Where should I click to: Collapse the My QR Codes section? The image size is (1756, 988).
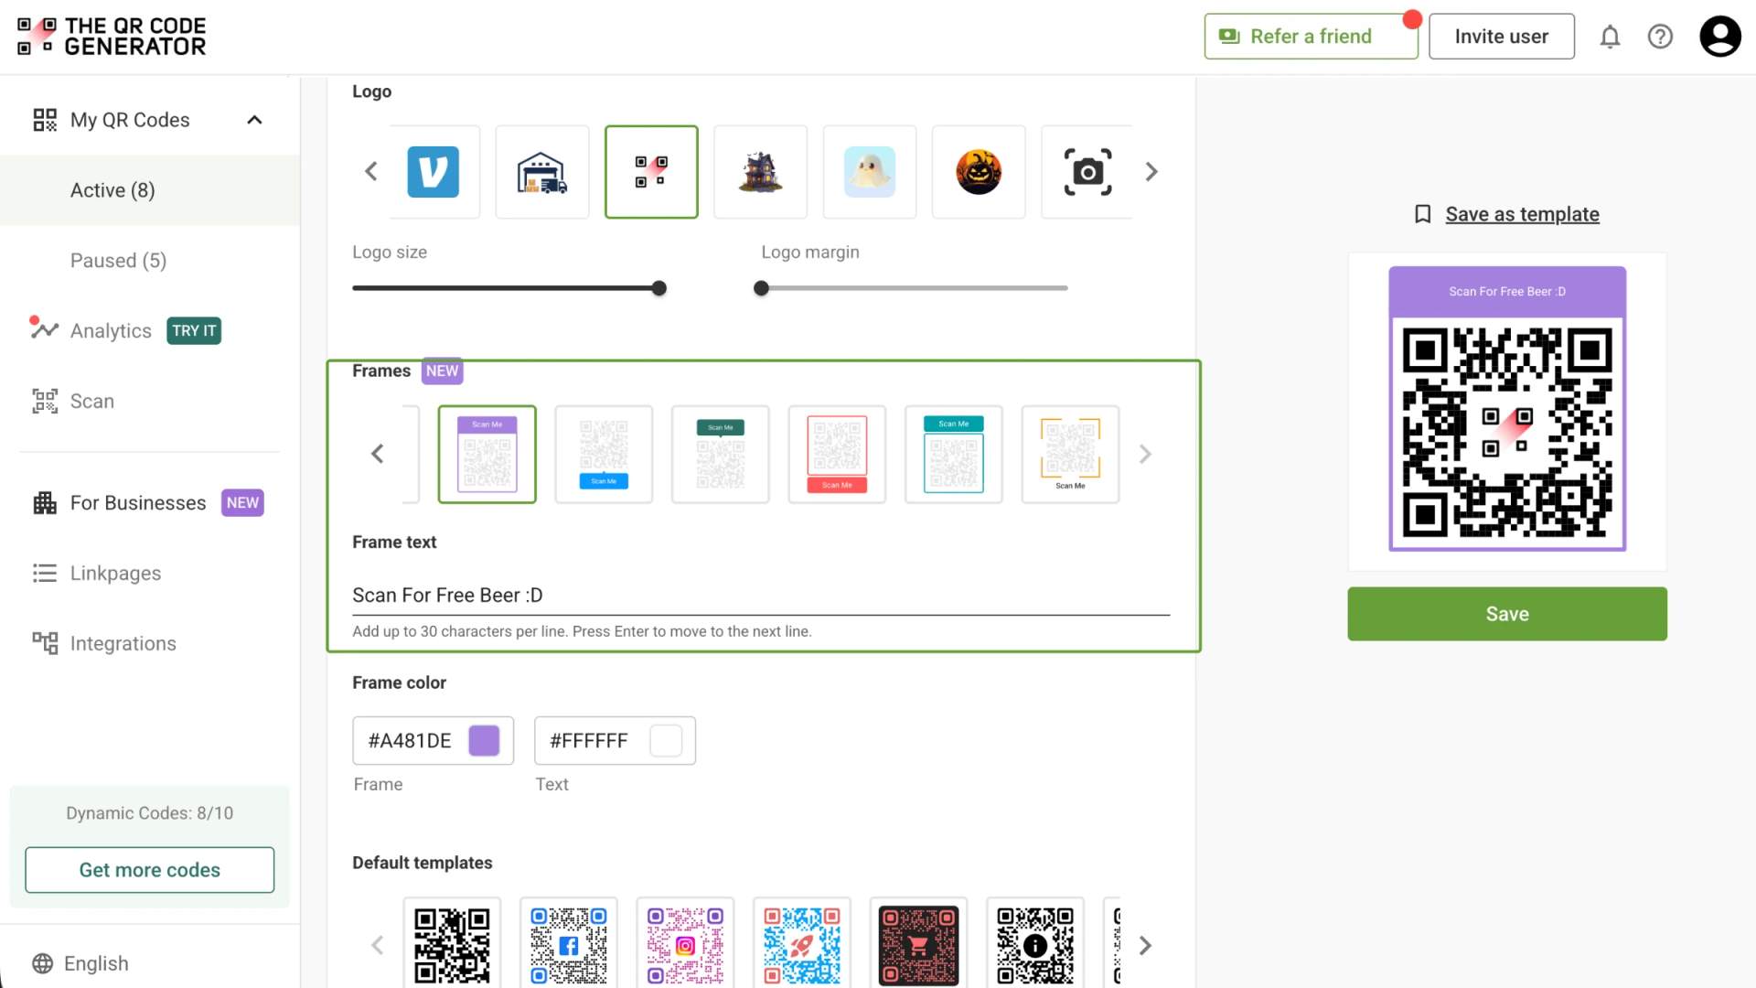[254, 120]
